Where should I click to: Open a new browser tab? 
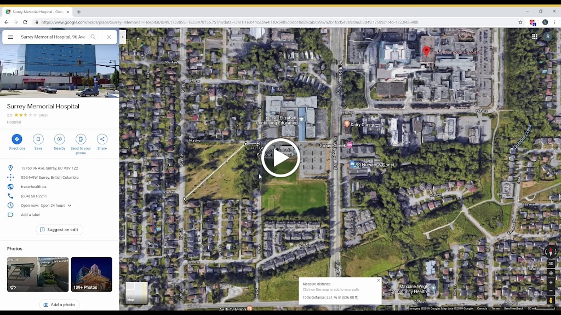tap(79, 12)
